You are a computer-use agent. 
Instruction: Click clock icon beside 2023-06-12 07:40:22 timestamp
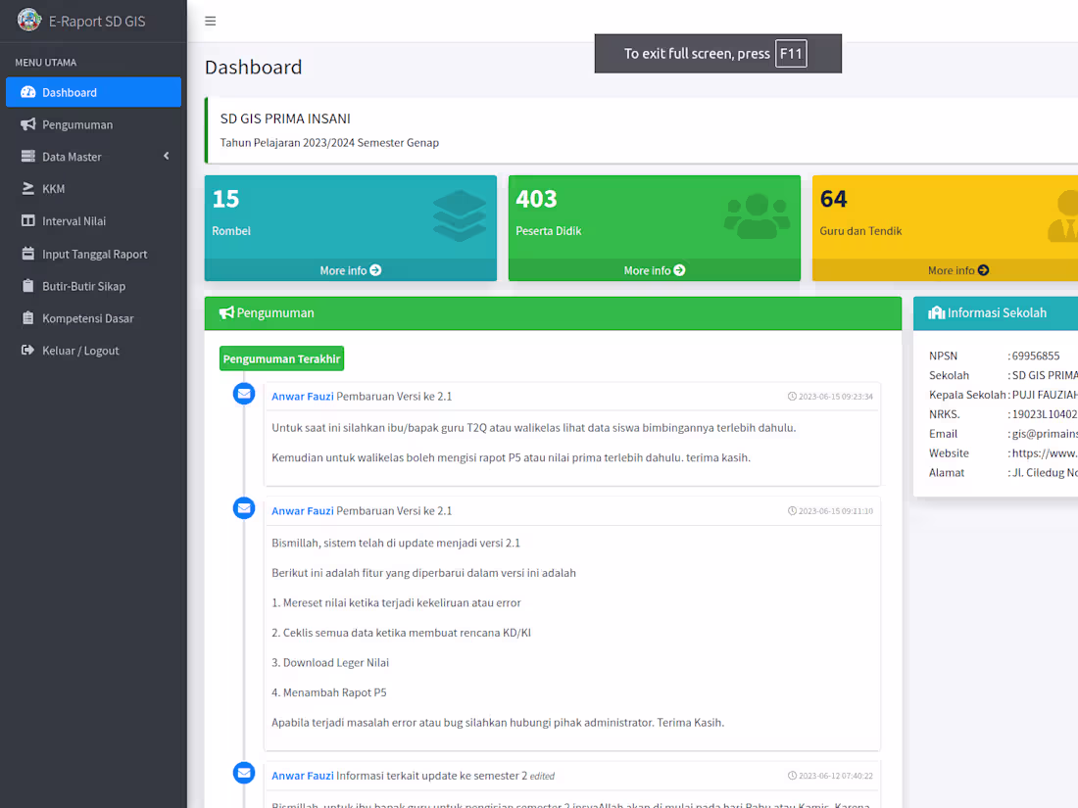point(792,776)
